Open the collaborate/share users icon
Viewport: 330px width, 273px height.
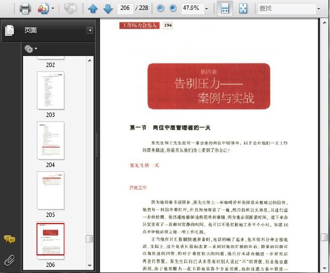tap(43, 9)
